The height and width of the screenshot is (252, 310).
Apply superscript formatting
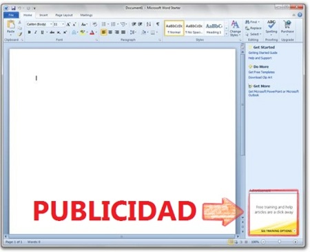(x=65, y=32)
